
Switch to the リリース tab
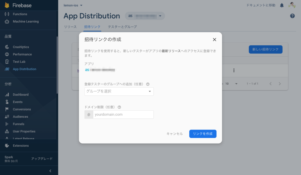tap(70, 27)
